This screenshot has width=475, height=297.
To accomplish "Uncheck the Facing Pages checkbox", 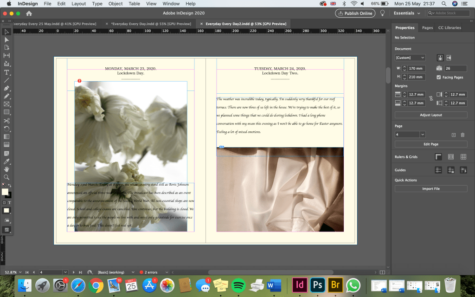I will [x=439, y=77].
